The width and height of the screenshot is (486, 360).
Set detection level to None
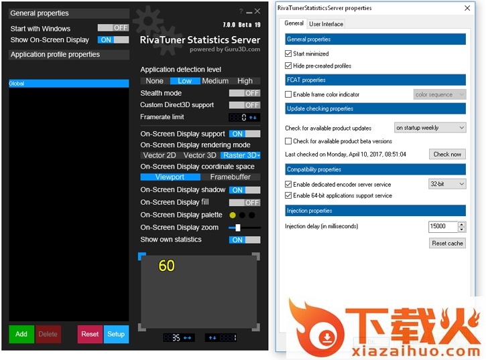pyautogui.click(x=154, y=81)
